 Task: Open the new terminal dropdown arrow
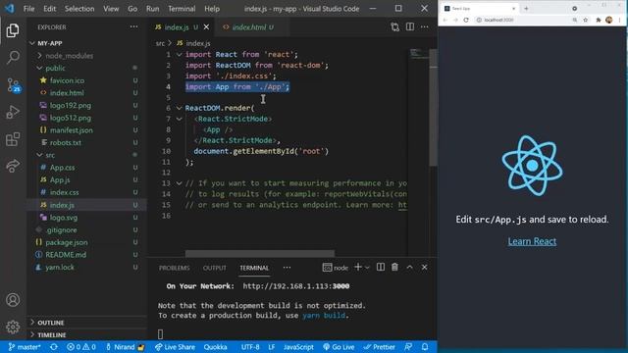[367, 268]
